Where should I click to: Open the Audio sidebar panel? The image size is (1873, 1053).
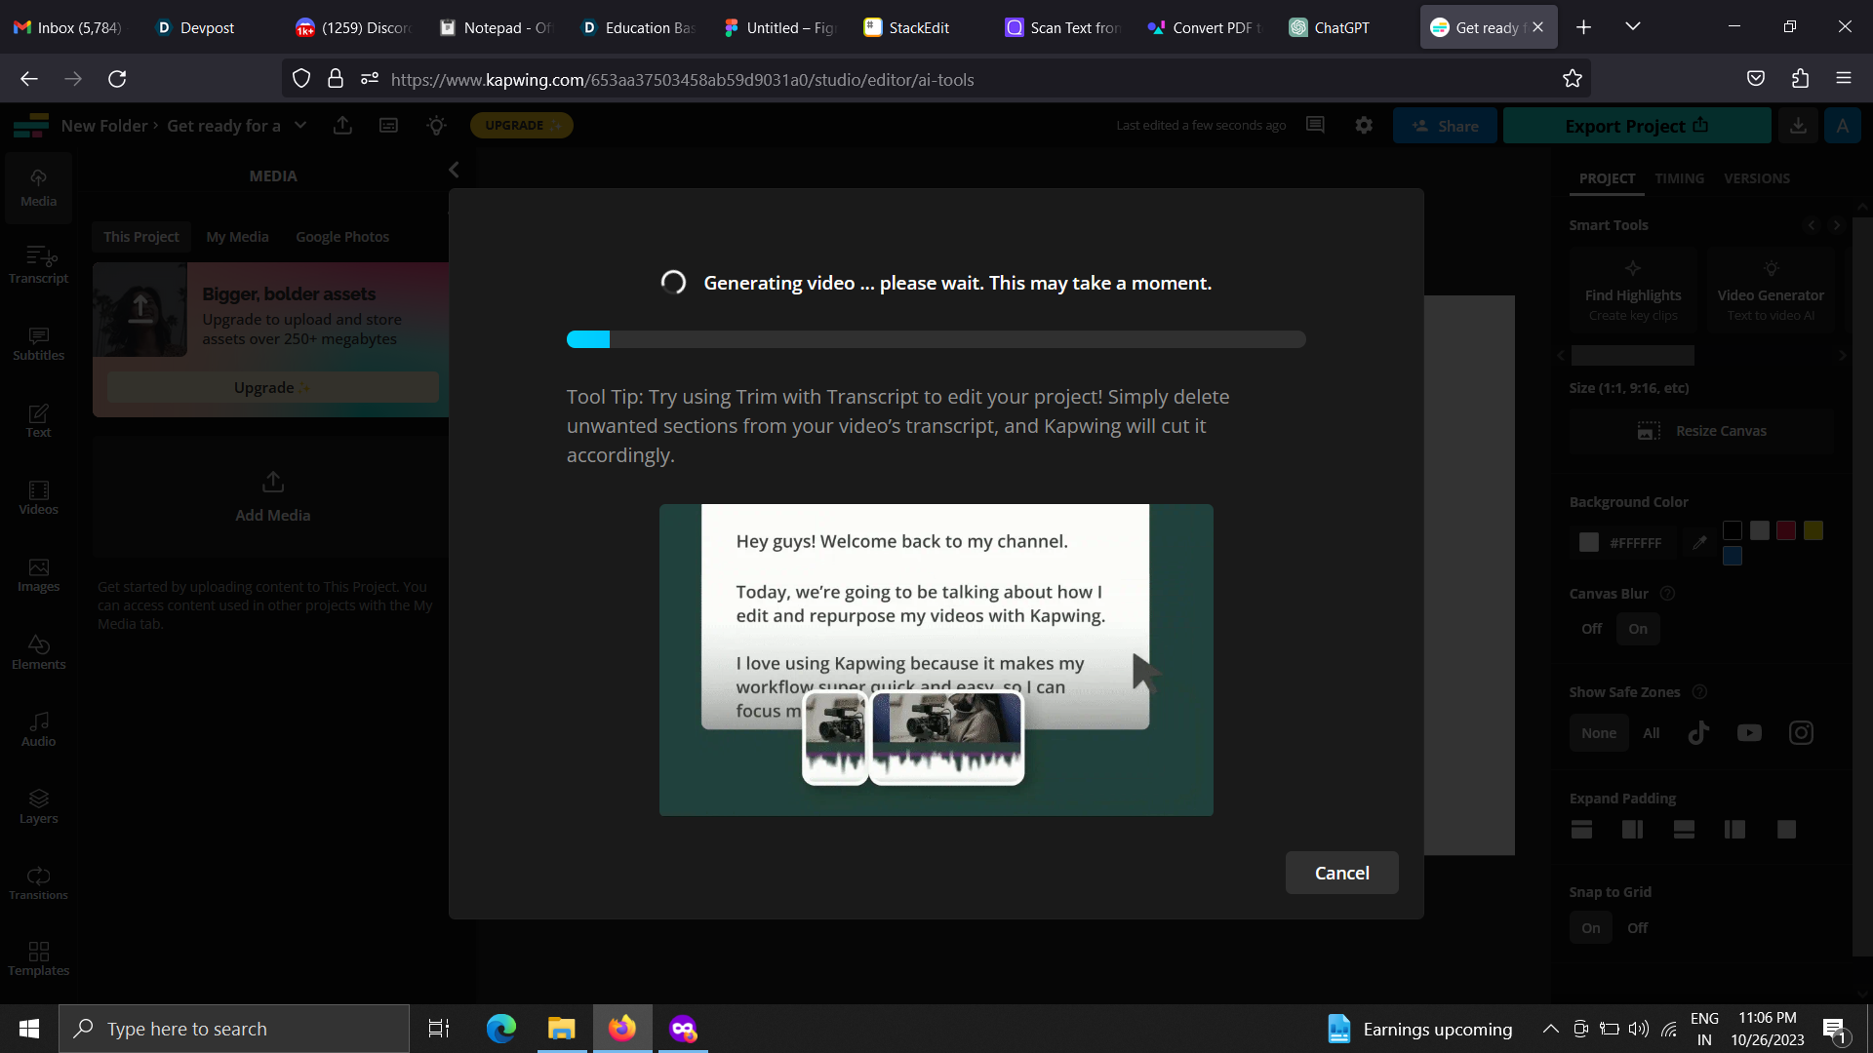point(38,728)
